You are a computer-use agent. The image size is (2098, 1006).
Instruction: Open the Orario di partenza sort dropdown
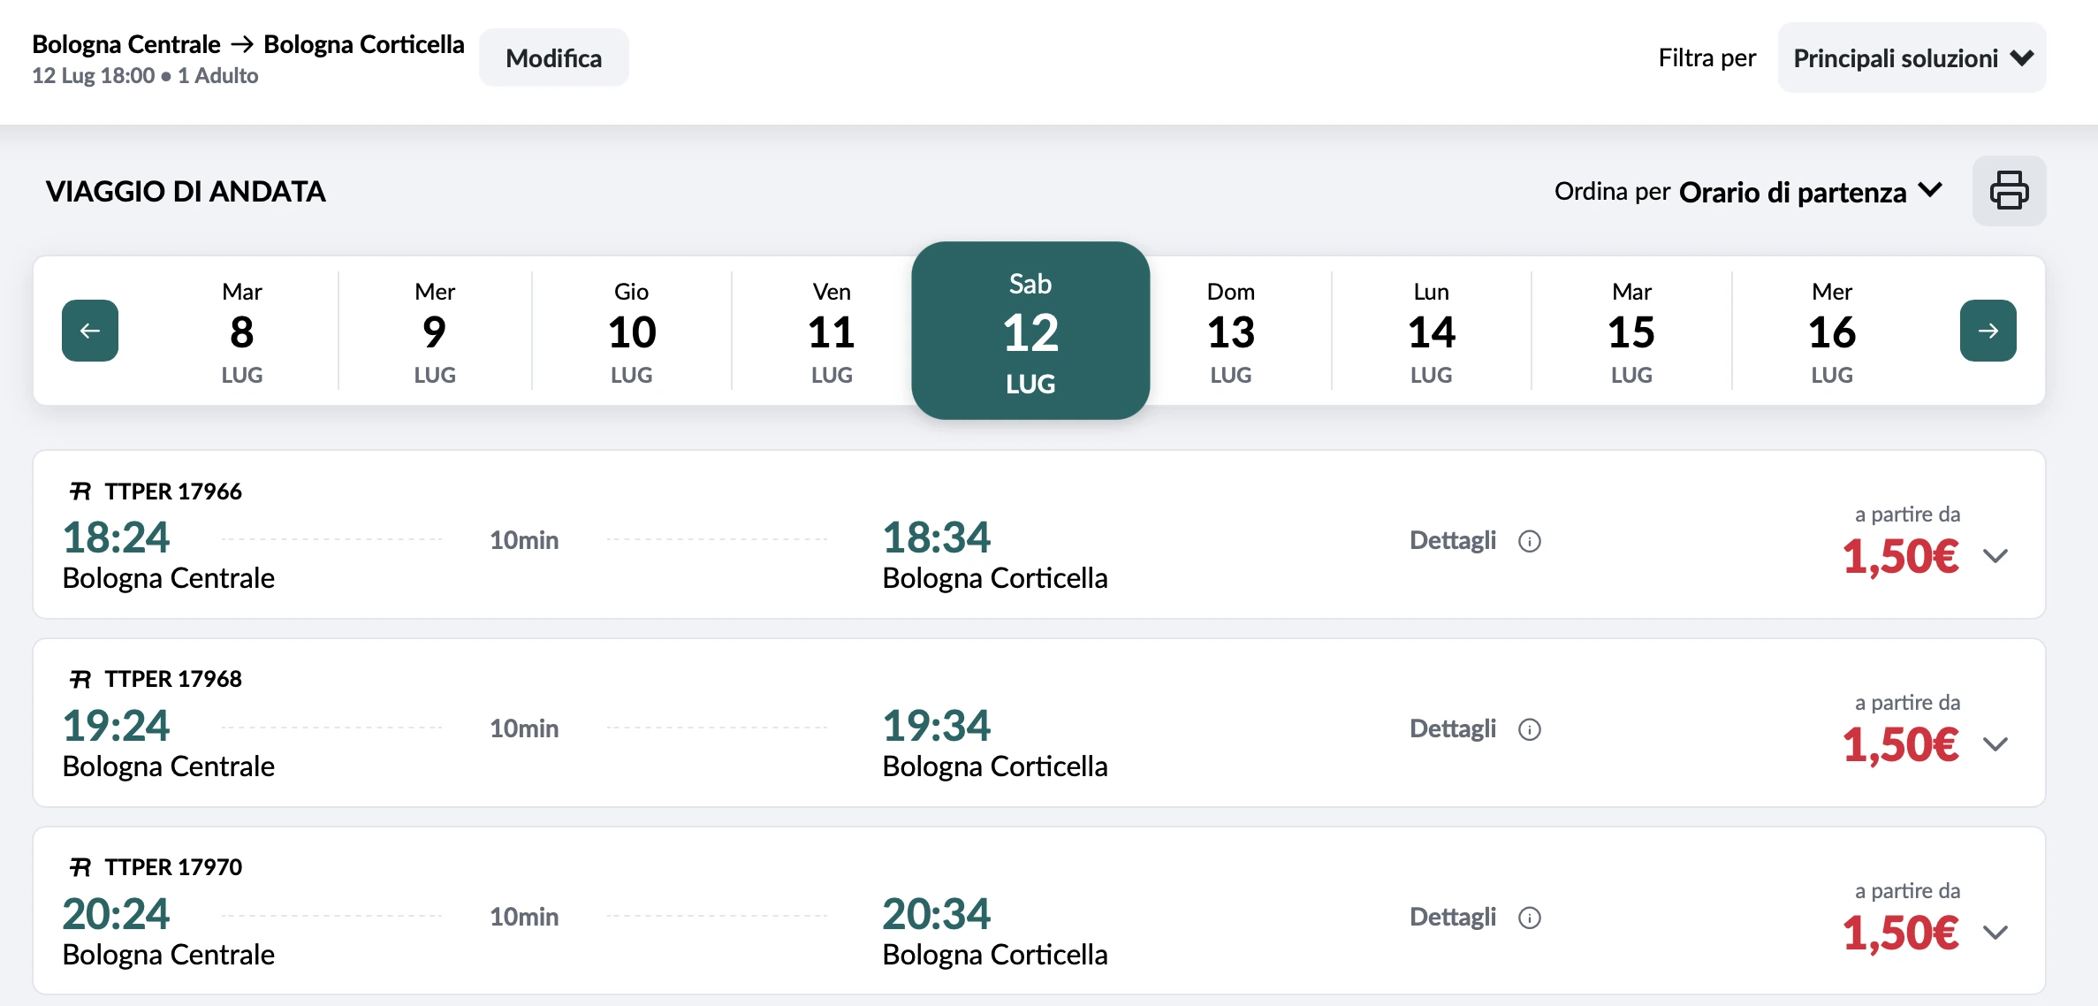[x=1811, y=192]
